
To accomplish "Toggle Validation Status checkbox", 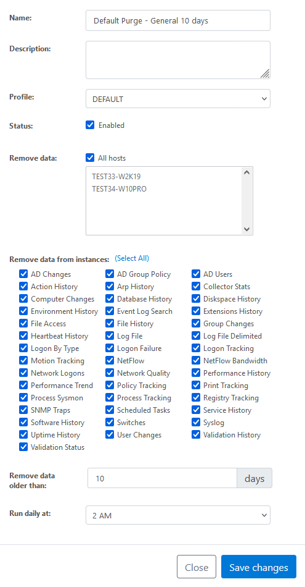I will (23, 447).
